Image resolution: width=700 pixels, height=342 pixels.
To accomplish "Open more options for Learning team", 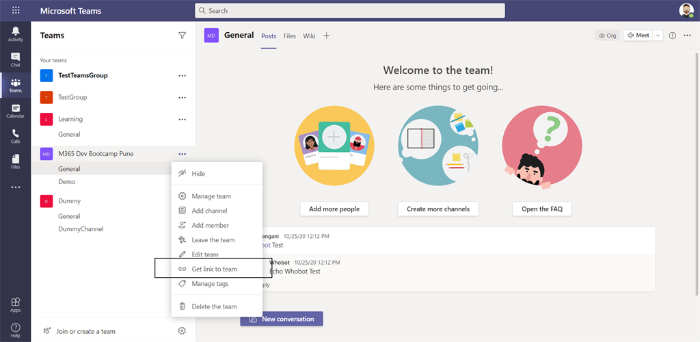I will 182,119.
